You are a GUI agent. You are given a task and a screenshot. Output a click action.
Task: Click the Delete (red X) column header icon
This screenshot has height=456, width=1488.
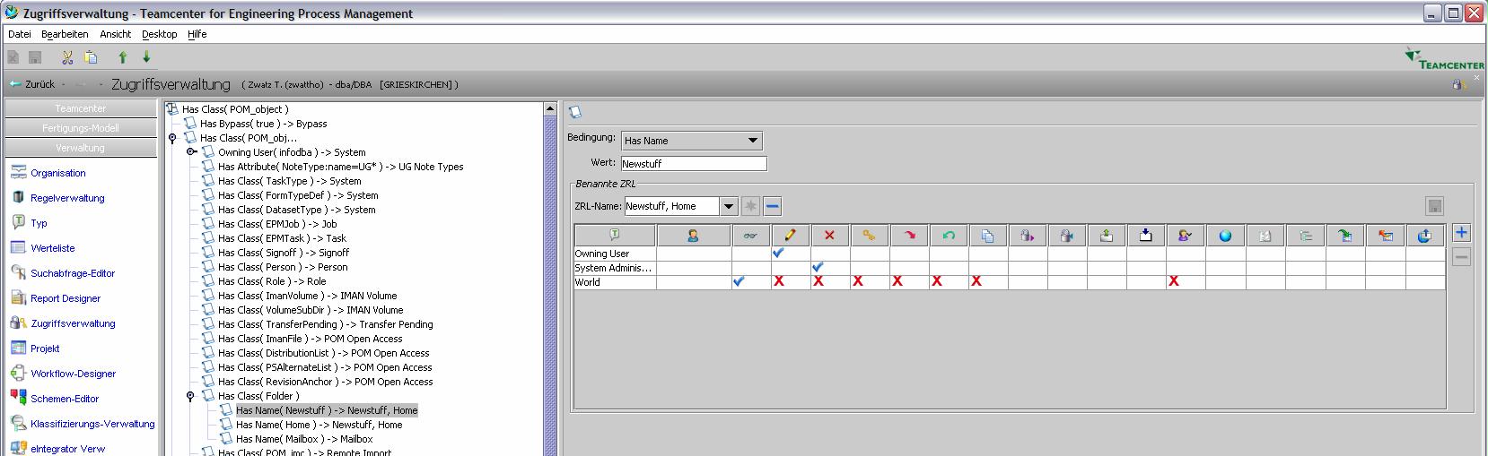(830, 236)
